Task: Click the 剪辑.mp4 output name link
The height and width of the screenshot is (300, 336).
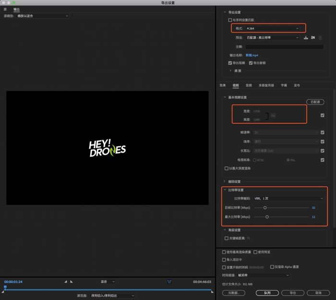Action: coord(252,55)
